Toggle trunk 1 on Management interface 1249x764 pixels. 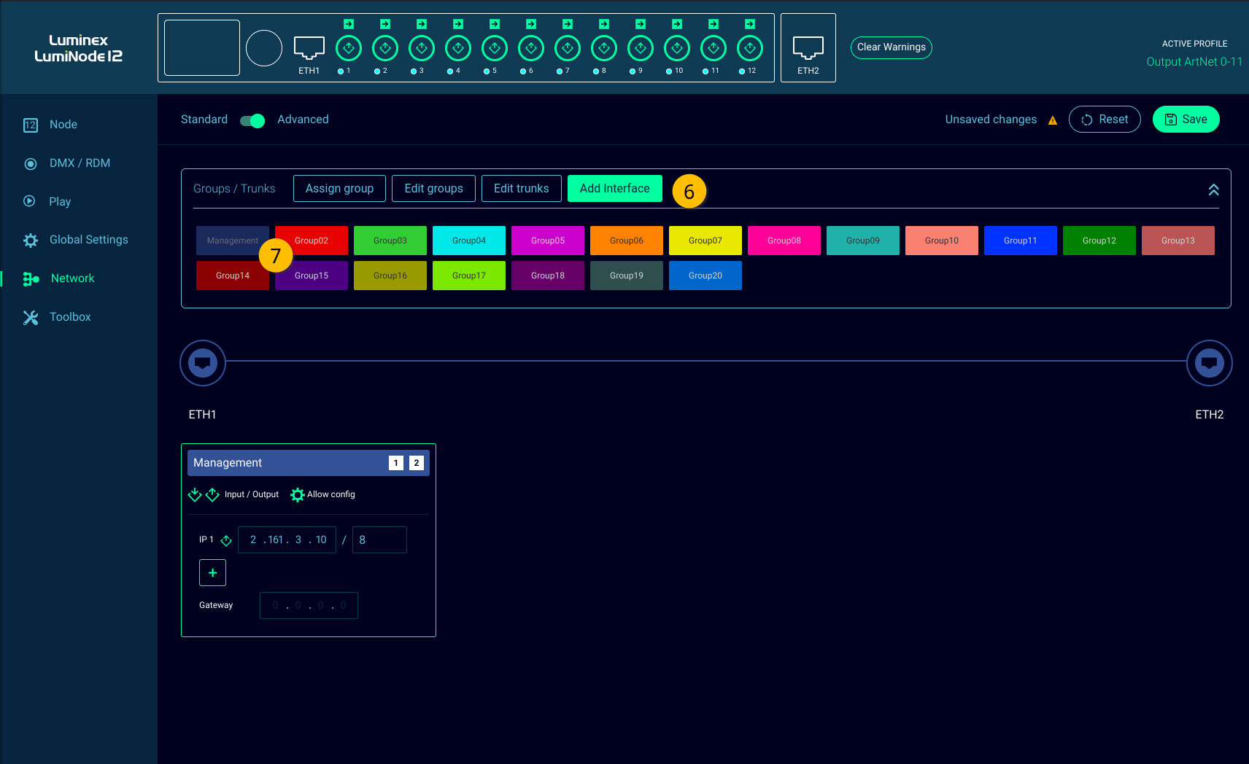pos(396,463)
